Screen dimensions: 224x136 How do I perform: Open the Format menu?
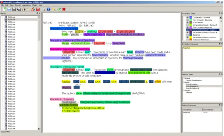pyautogui.click(x=18, y=5)
